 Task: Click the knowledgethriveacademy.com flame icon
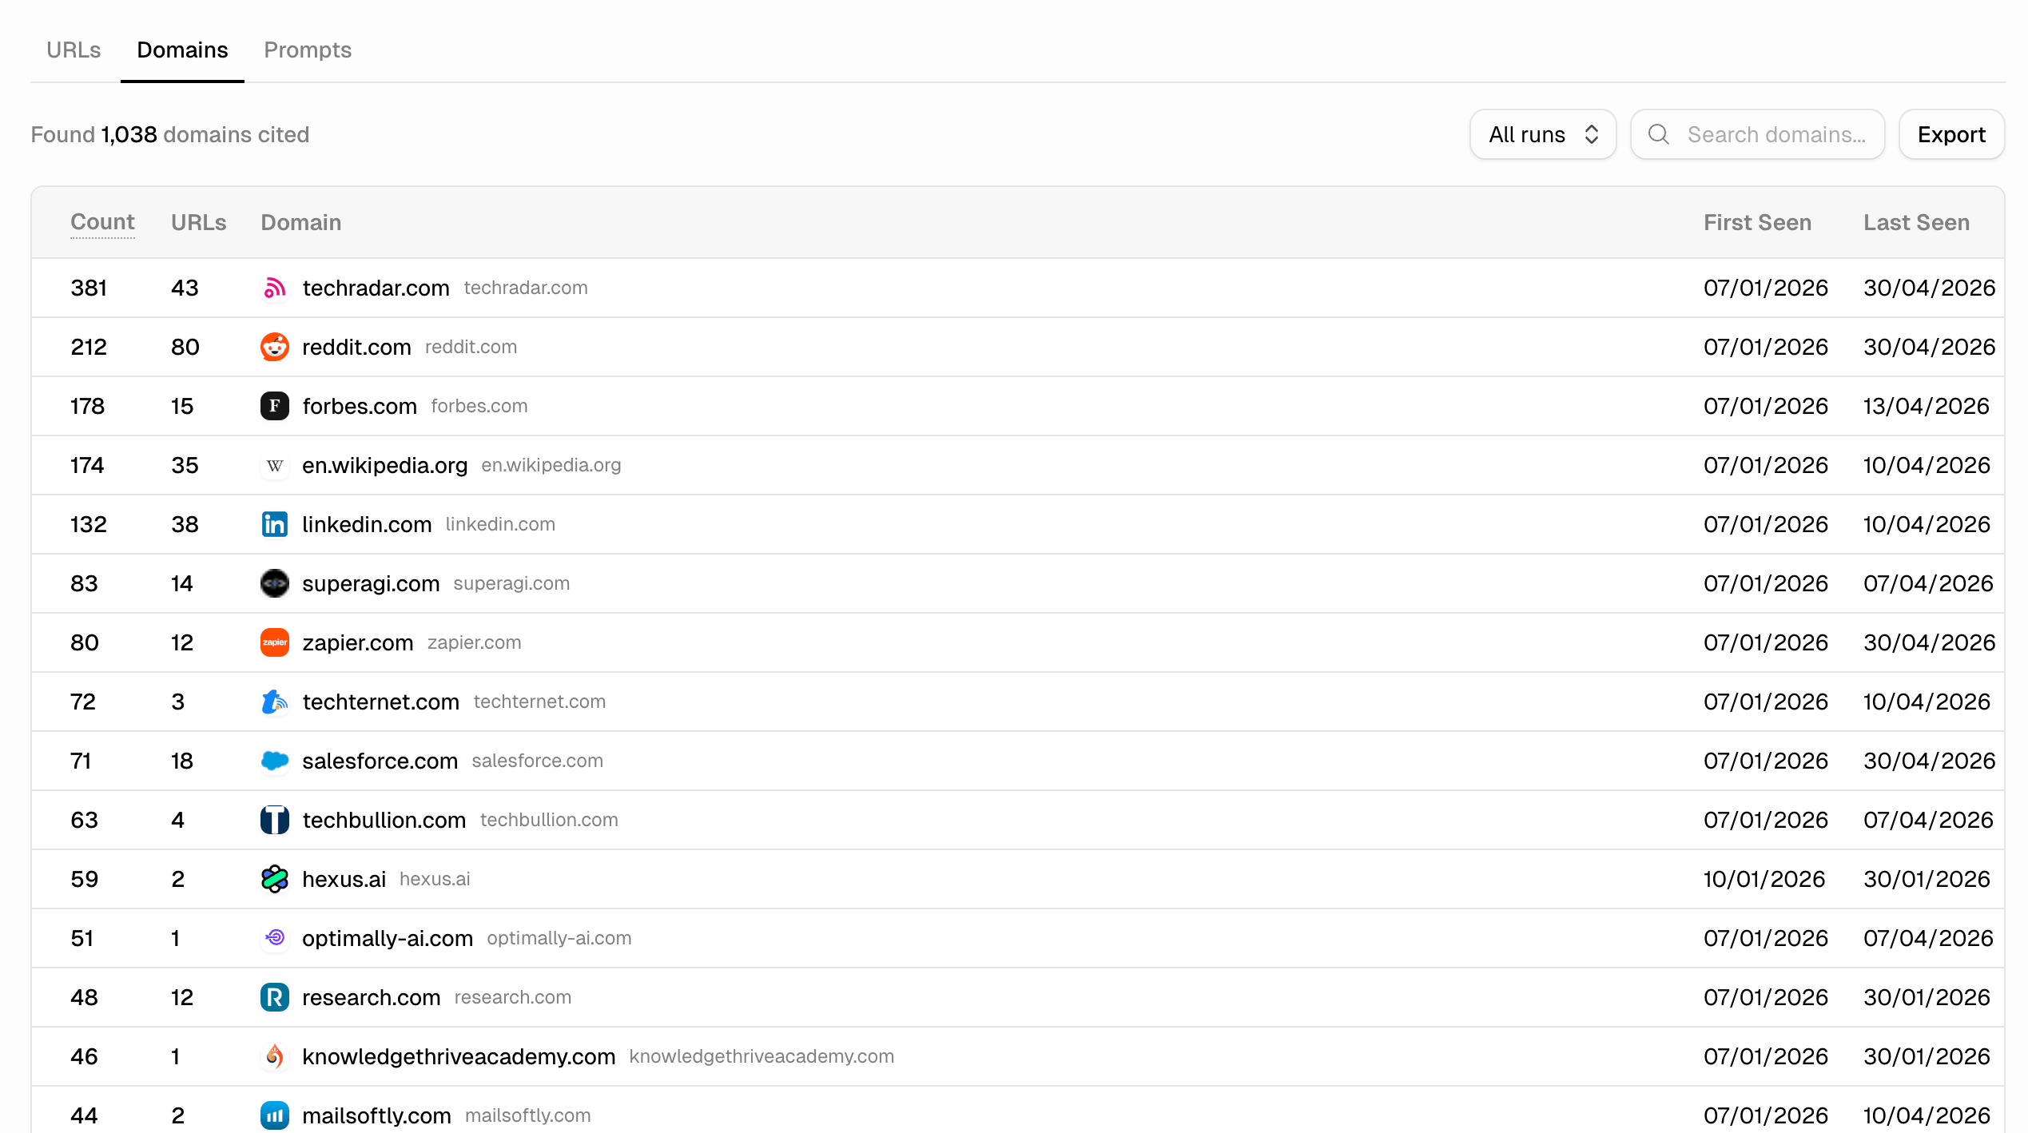[274, 1056]
